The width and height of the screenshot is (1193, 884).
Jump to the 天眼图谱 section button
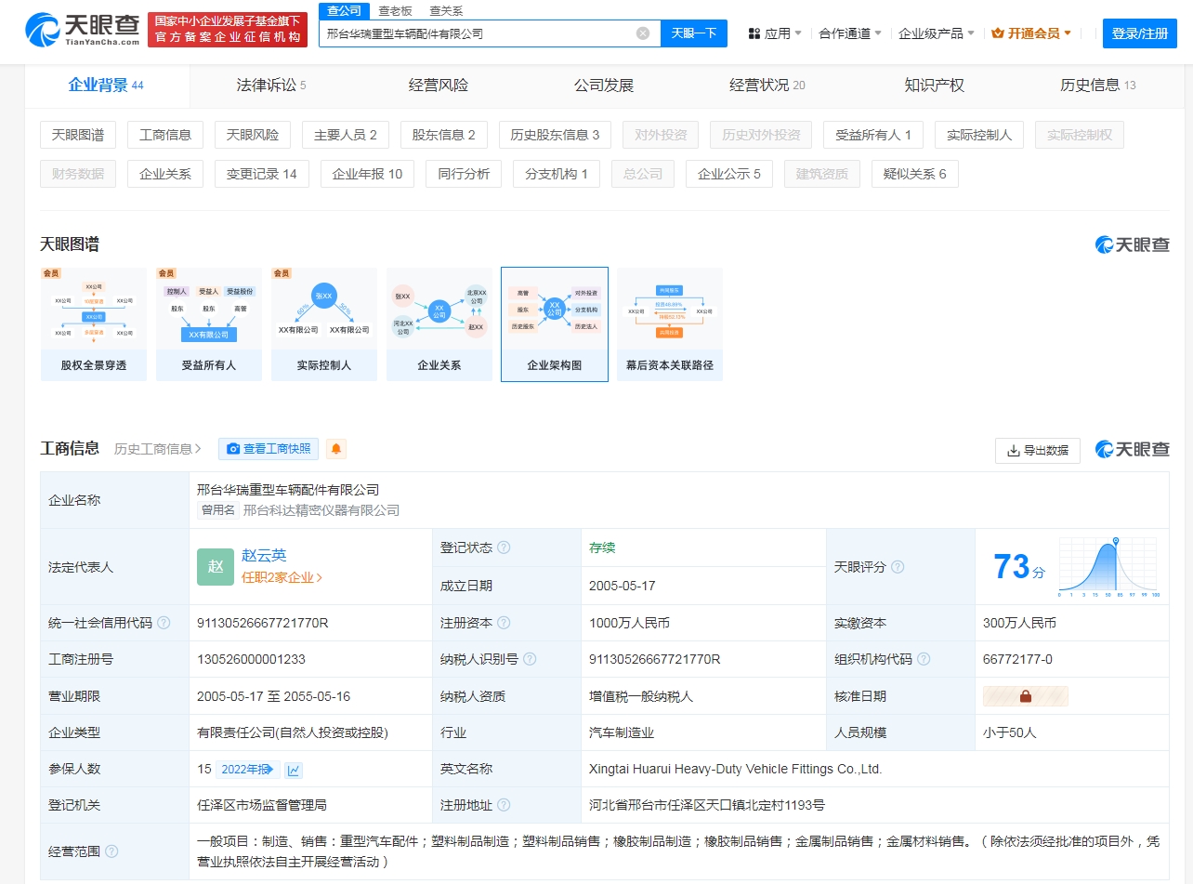tap(78, 135)
